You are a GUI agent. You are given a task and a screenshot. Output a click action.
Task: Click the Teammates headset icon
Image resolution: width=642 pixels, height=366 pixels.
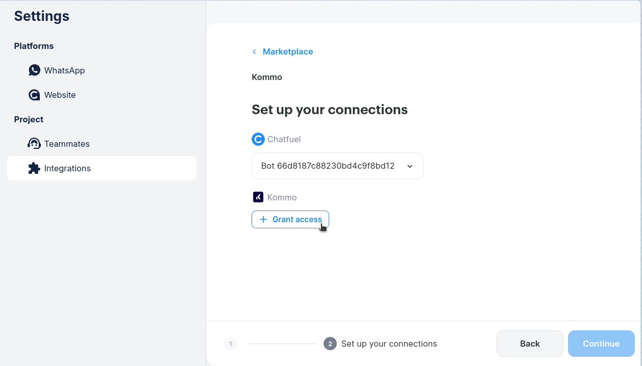[x=34, y=144]
